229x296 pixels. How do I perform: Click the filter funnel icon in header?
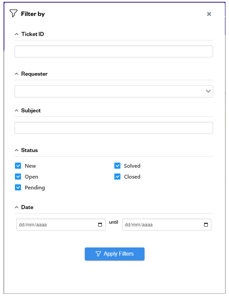pos(13,14)
